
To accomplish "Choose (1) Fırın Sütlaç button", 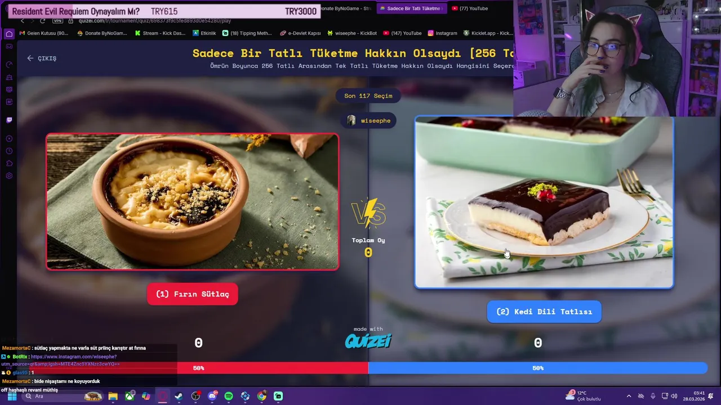I will tap(193, 294).
